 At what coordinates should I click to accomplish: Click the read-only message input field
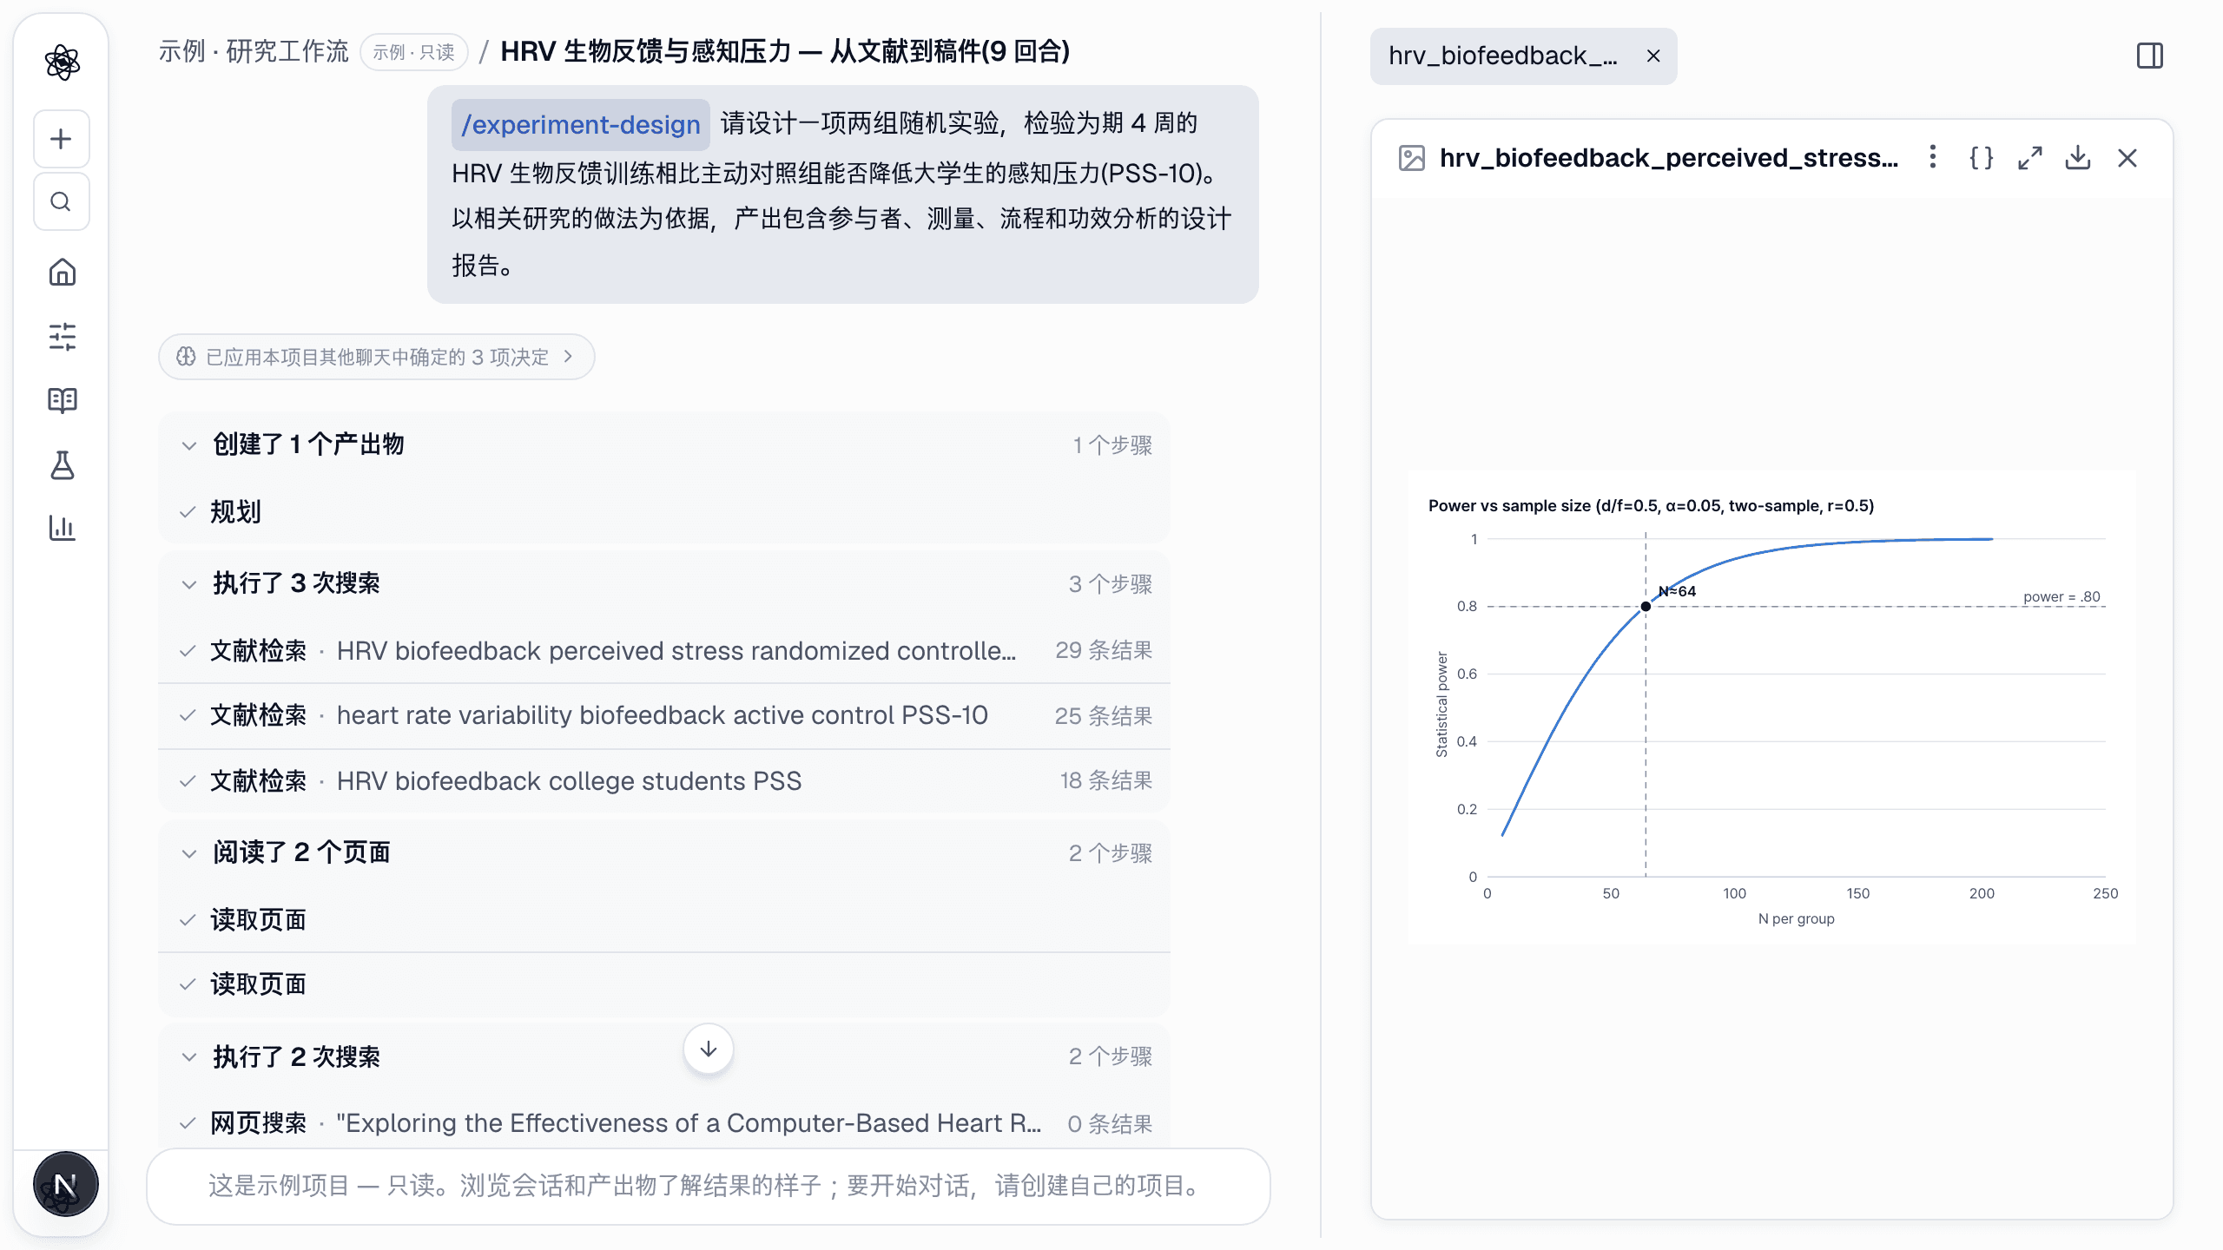[709, 1186]
